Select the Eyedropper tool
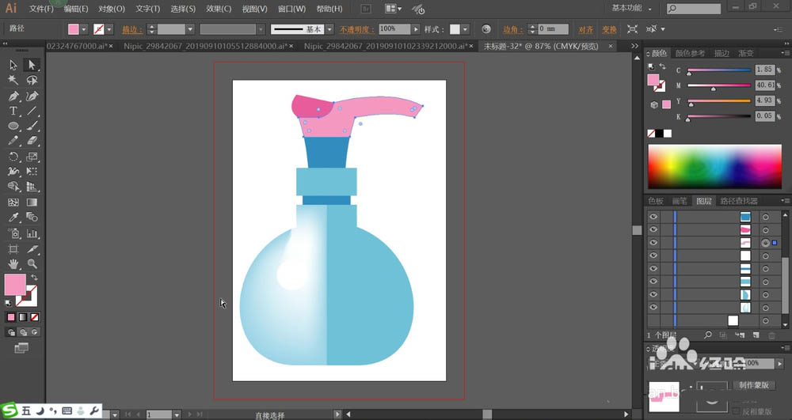Viewport: 792px width, 420px height. 13,218
